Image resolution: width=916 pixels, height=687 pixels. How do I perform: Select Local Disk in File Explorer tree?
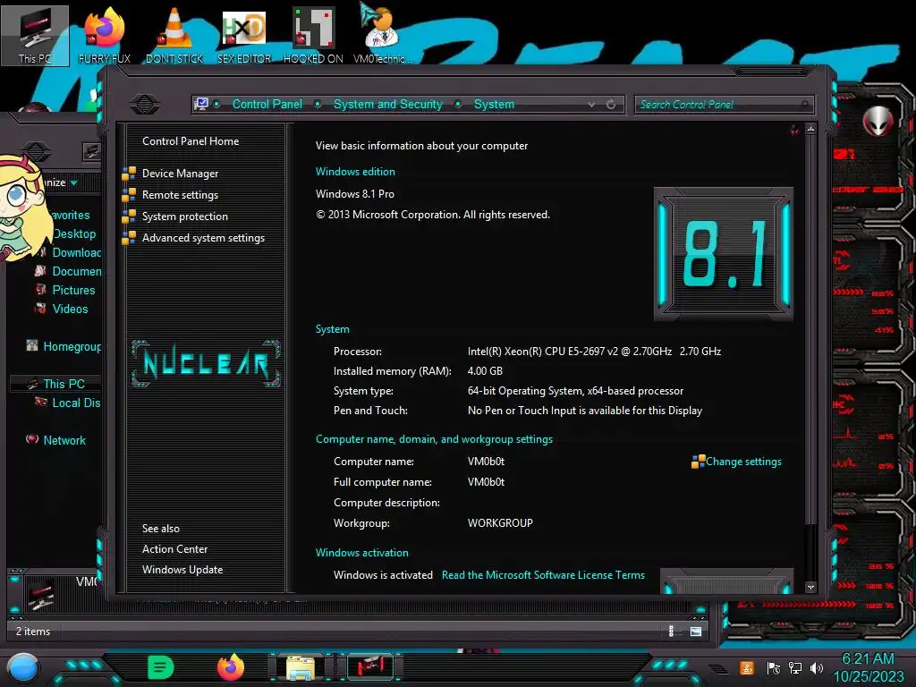click(x=76, y=403)
